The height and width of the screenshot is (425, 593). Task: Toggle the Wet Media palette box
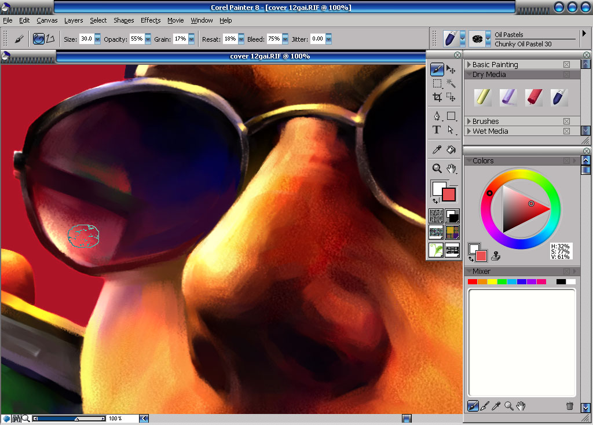click(x=566, y=131)
